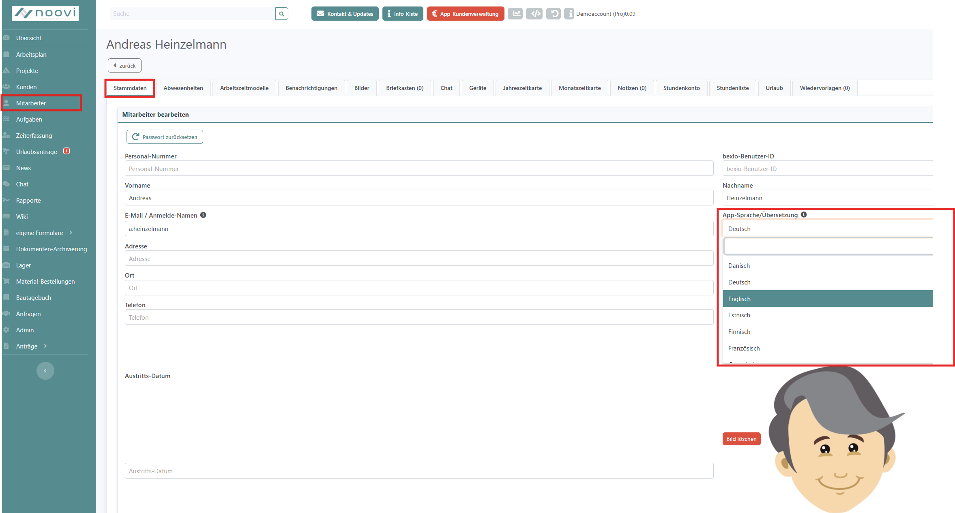Go back with the zurück button
This screenshot has width=955, height=513.
pyautogui.click(x=124, y=66)
